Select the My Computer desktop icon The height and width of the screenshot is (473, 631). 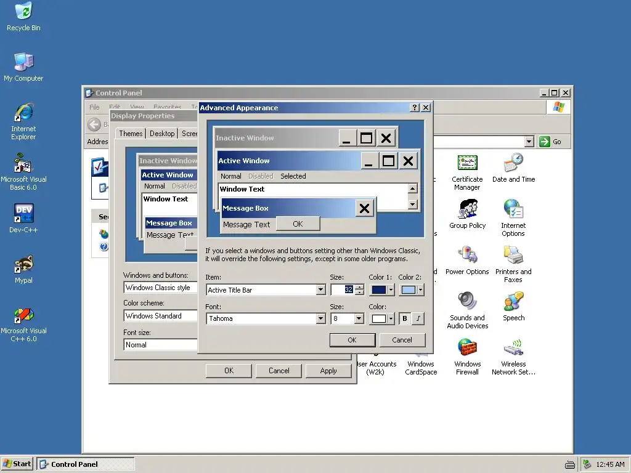point(23,67)
